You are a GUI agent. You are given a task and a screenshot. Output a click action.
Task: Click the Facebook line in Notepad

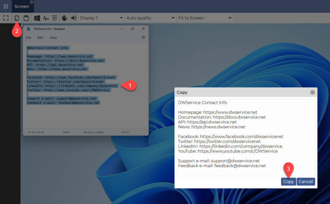(71, 77)
